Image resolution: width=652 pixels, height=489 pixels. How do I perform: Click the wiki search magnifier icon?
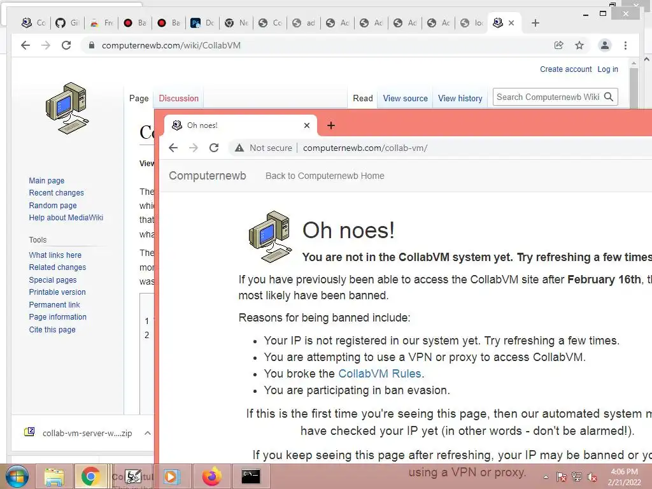tap(609, 97)
